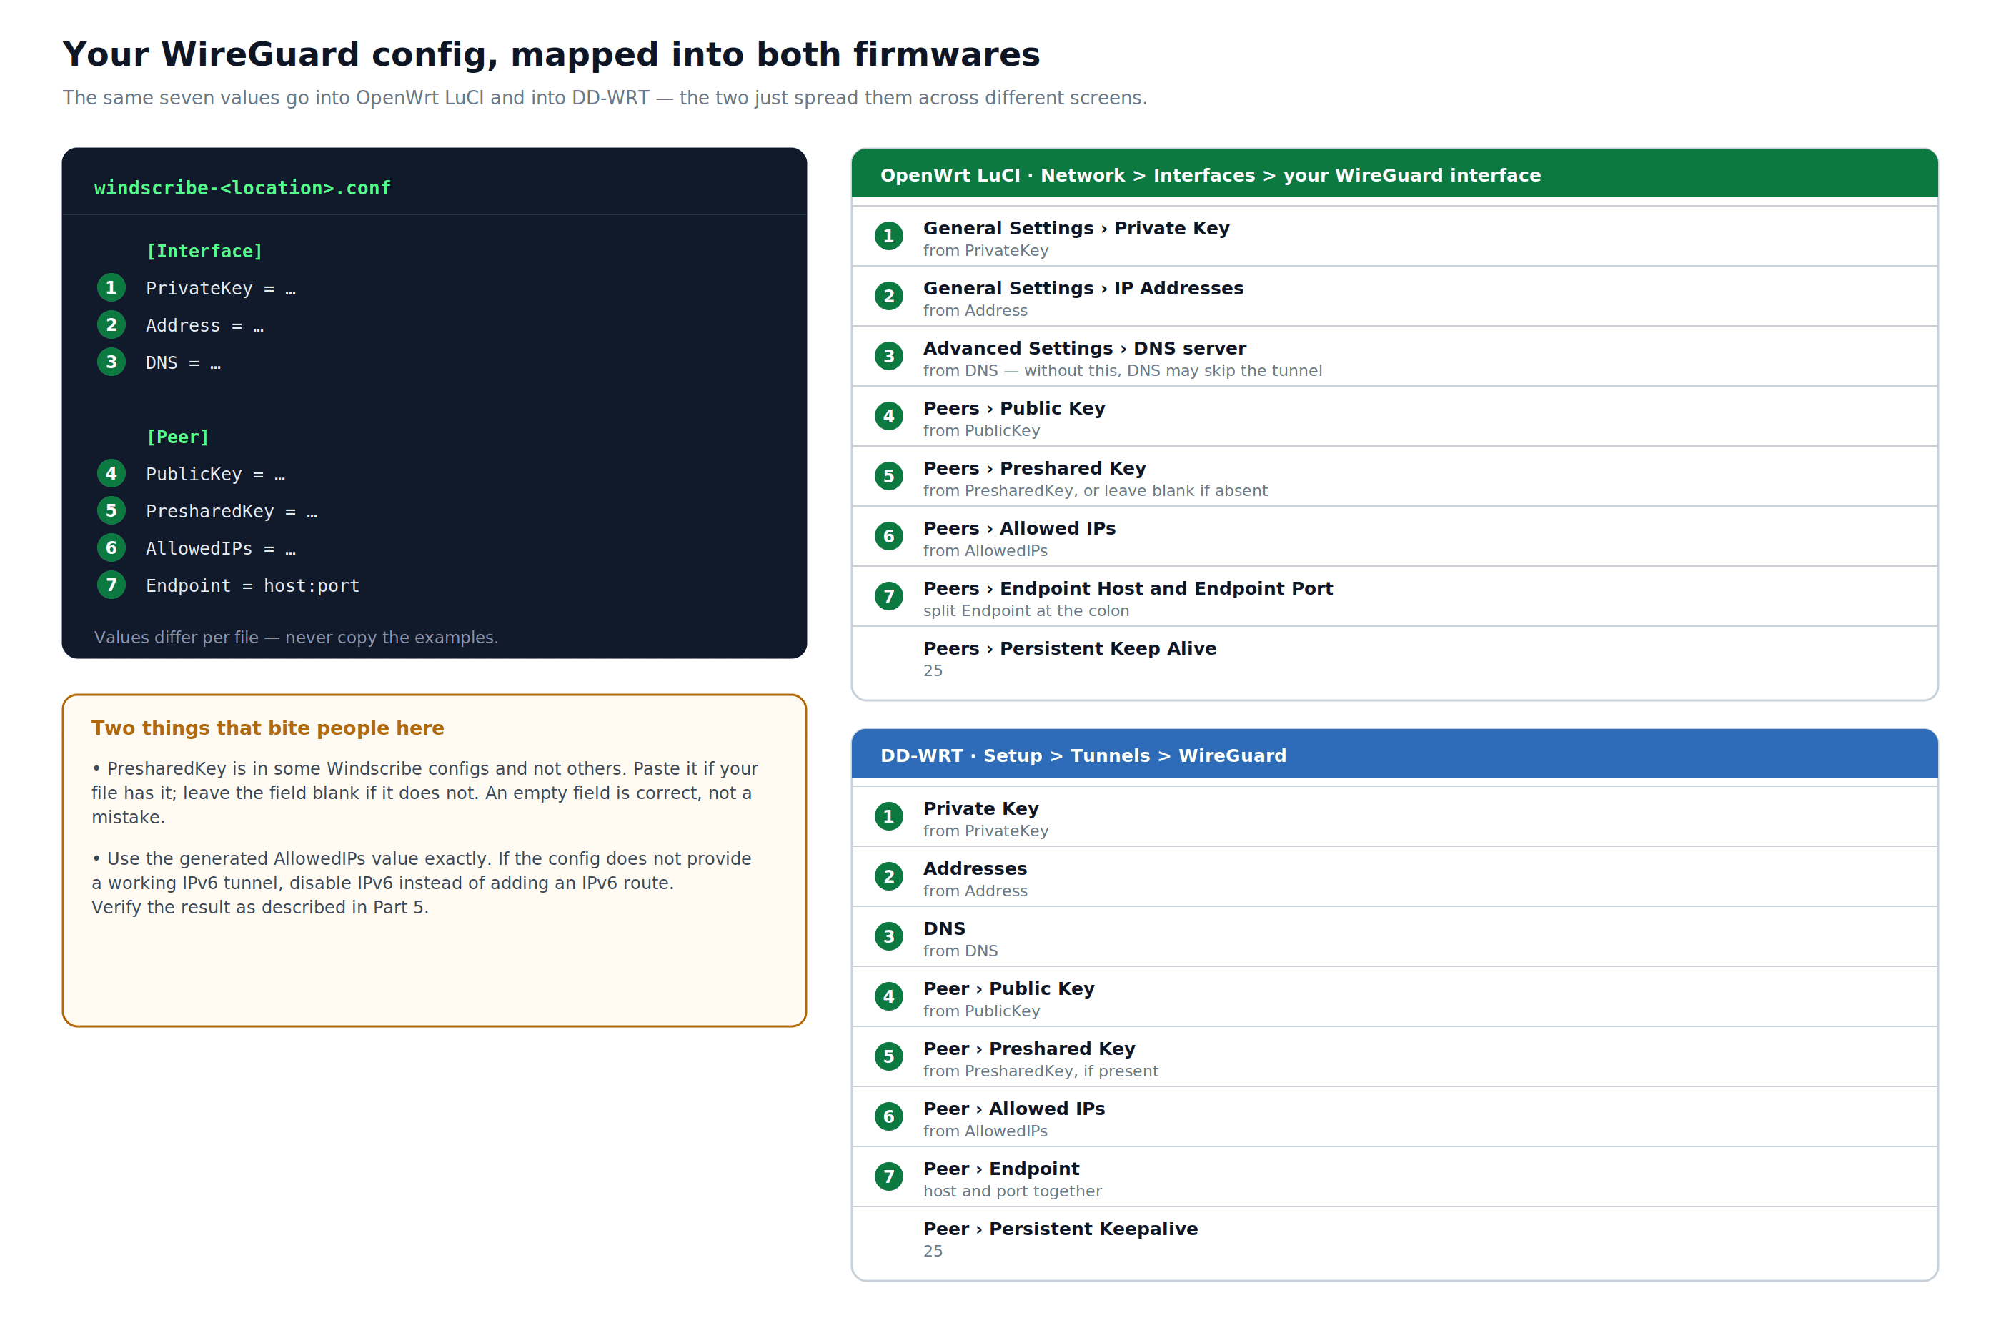Click the PrivateKey = … config line
2001x1318 pixels.
(x=220, y=289)
